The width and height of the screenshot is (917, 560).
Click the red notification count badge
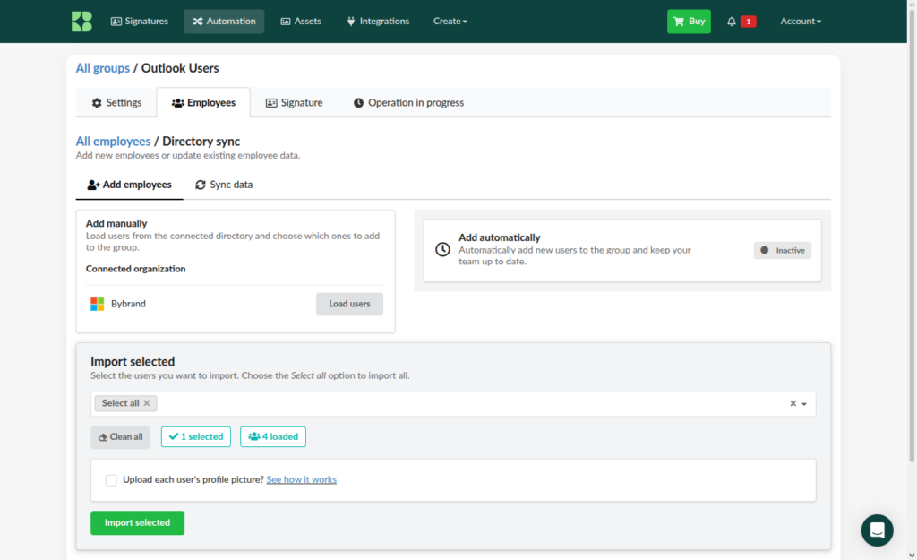coord(748,22)
